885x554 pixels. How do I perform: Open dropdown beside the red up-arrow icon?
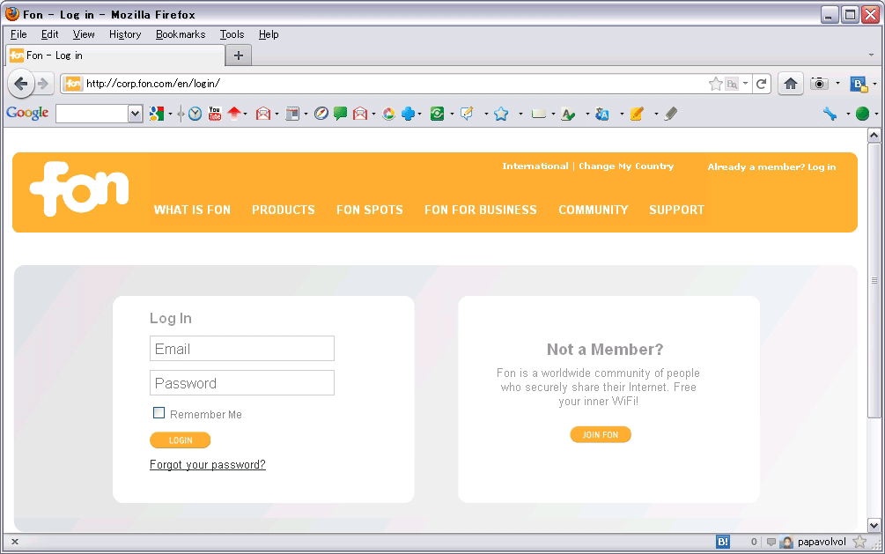point(245,114)
